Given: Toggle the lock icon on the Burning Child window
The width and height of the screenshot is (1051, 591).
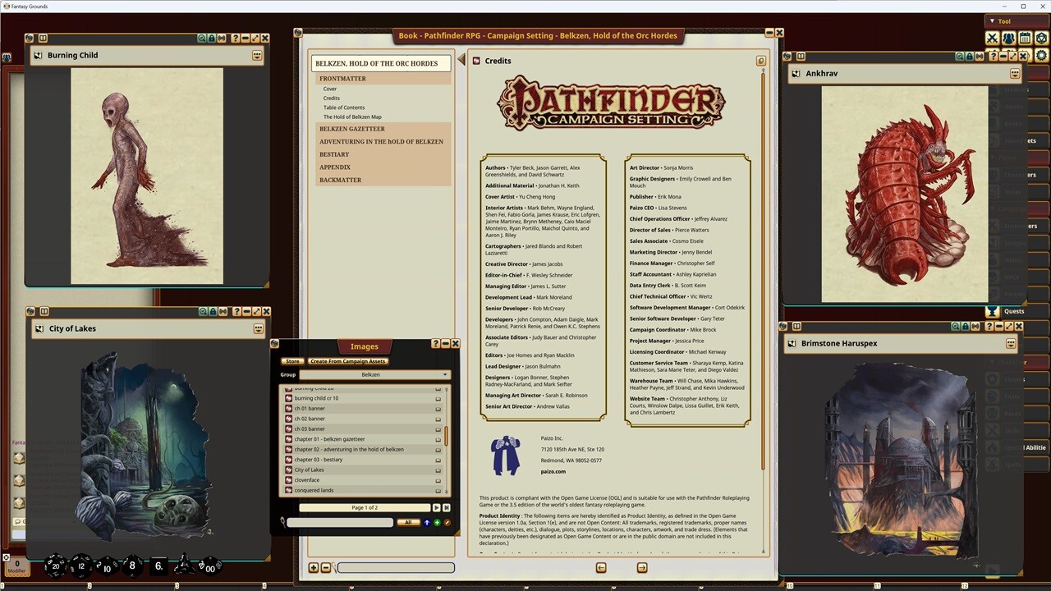Looking at the screenshot, I should [213, 38].
